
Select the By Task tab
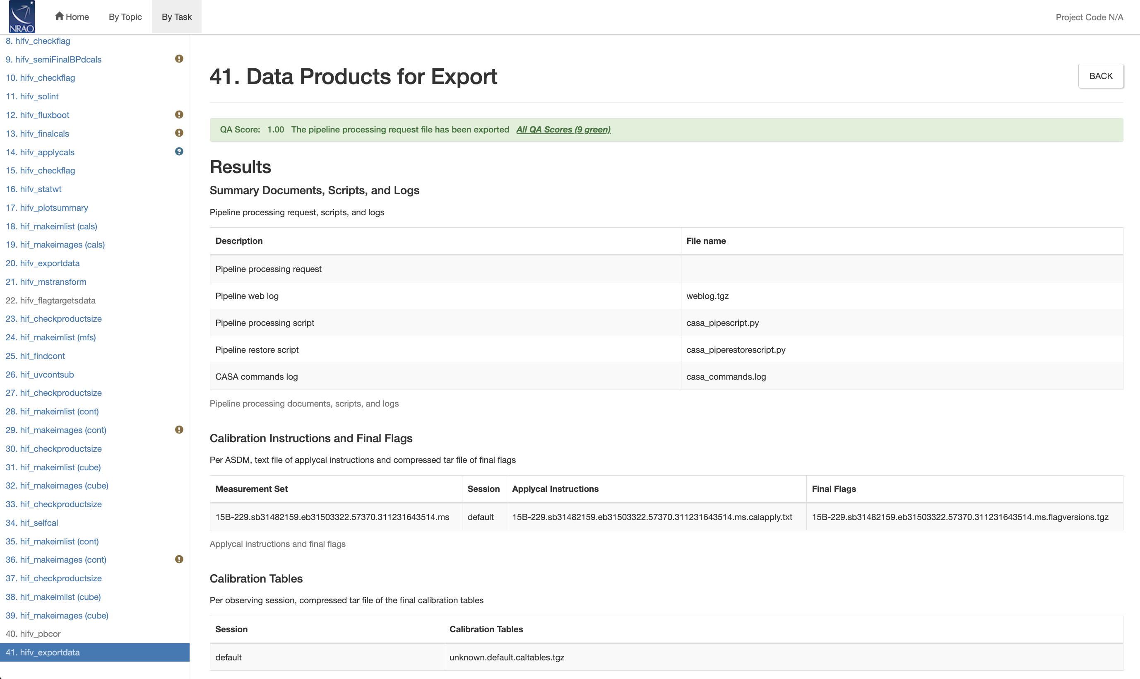tap(177, 17)
